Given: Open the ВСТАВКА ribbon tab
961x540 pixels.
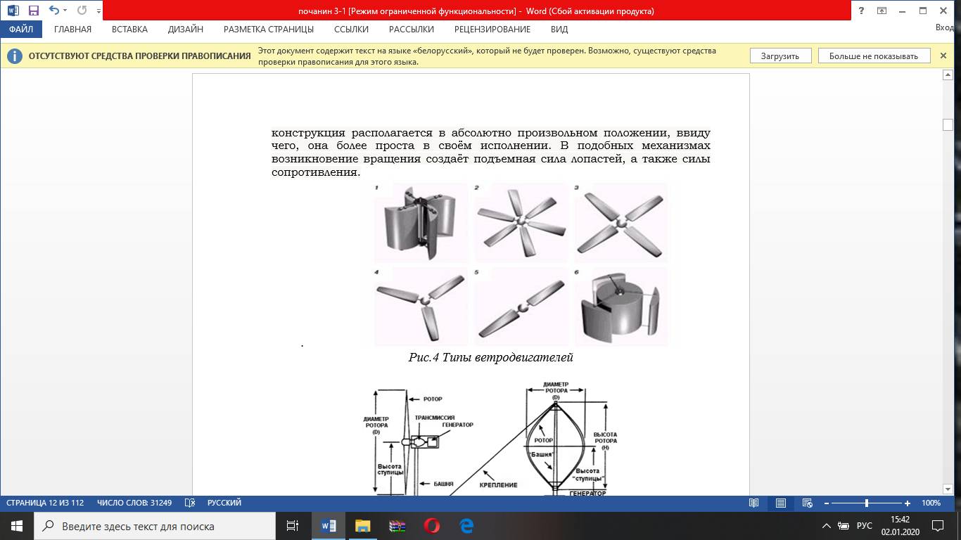Looking at the screenshot, I should click(129, 30).
